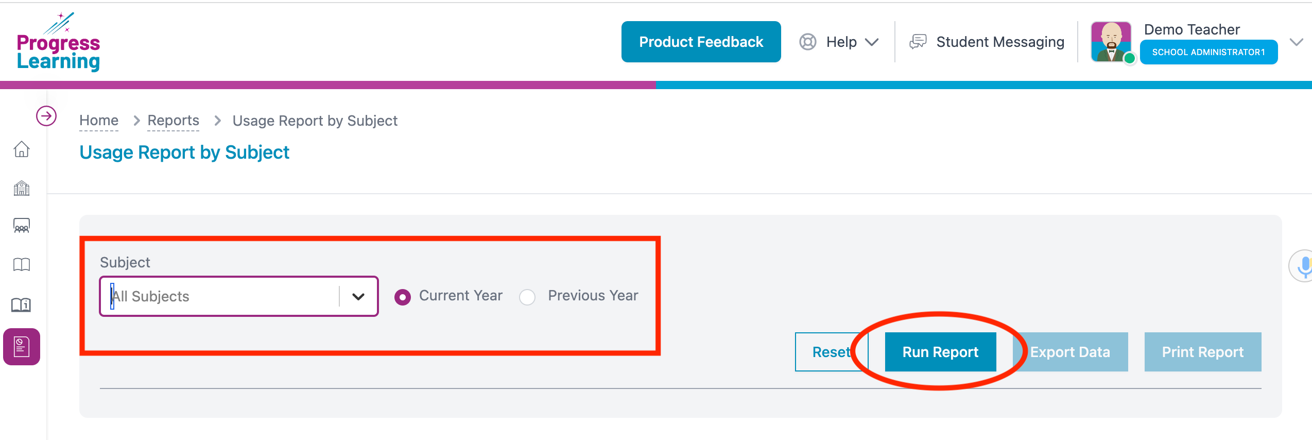The height and width of the screenshot is (440, 1312).
Task: Expand the Demo Teacher account chevron
Action: click(x=1296, y=42)
